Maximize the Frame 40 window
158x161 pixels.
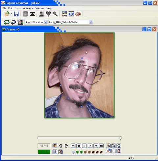[149, 29]
